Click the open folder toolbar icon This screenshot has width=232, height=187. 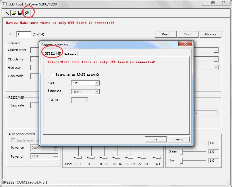point(14,13)
